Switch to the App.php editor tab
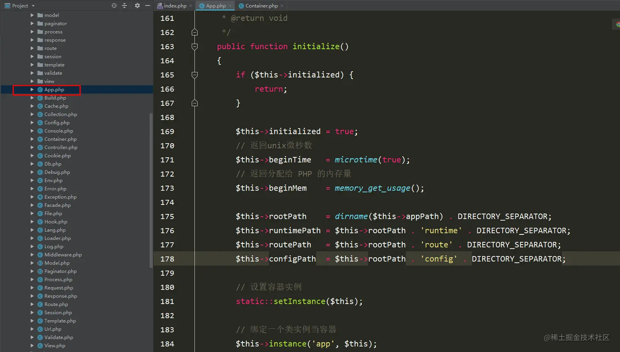 point(216,6)
